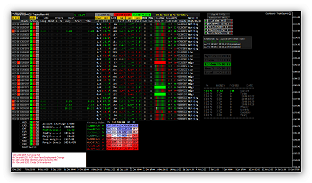Screen dimensions: 312x183
Task: Toggle the yellow H header filter
Action: (x=13, y=18)
